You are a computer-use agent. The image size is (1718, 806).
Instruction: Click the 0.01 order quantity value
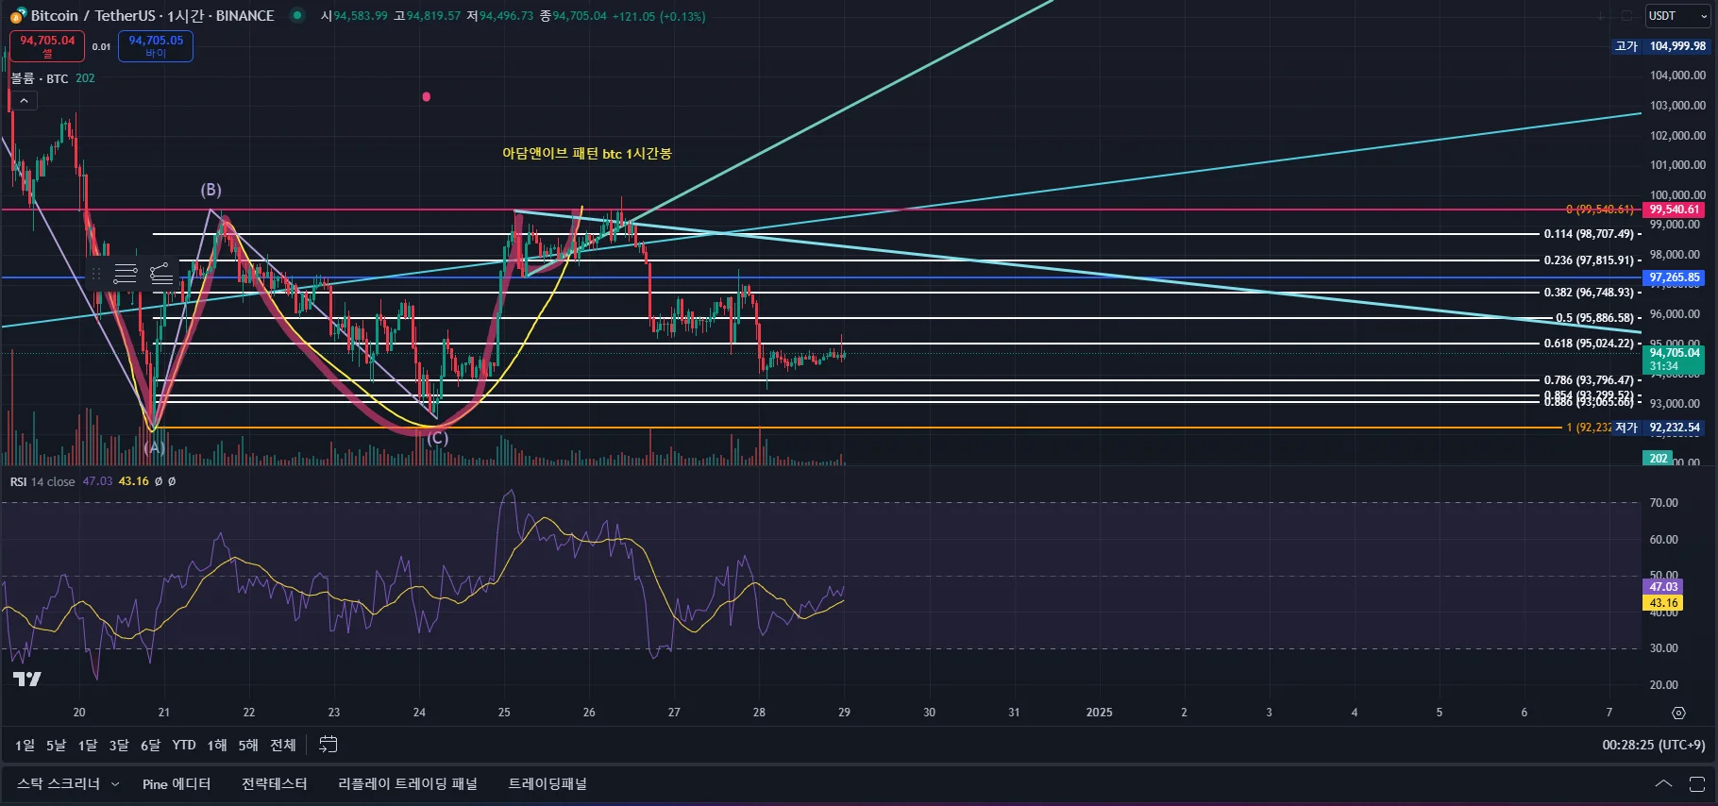(x=101, y=46)
